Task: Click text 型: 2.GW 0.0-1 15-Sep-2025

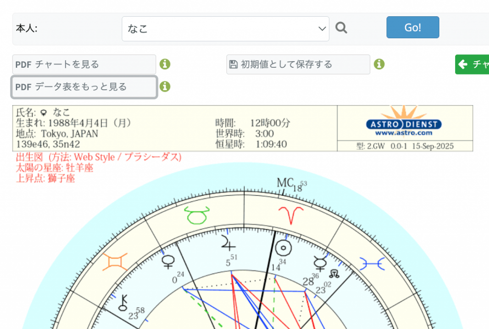Action: (405, 146)
